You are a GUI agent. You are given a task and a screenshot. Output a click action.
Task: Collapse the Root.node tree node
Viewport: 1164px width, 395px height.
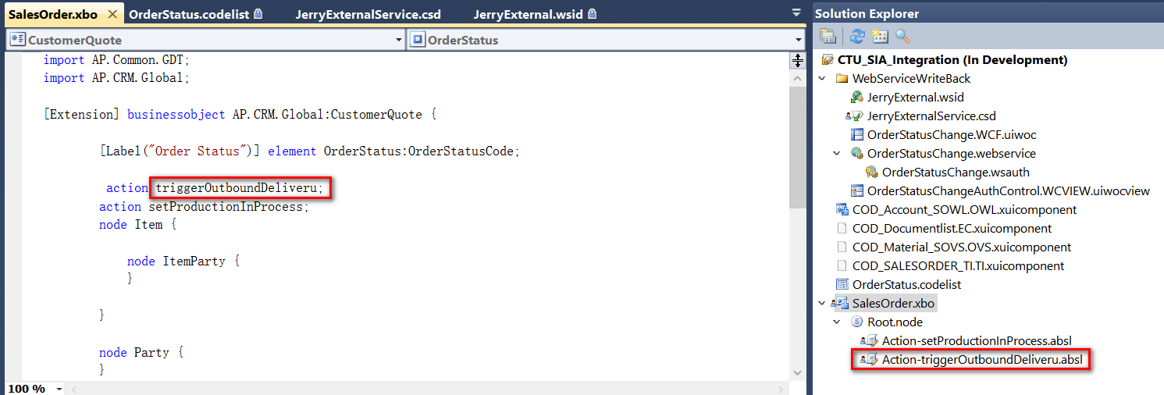[837, 322]
